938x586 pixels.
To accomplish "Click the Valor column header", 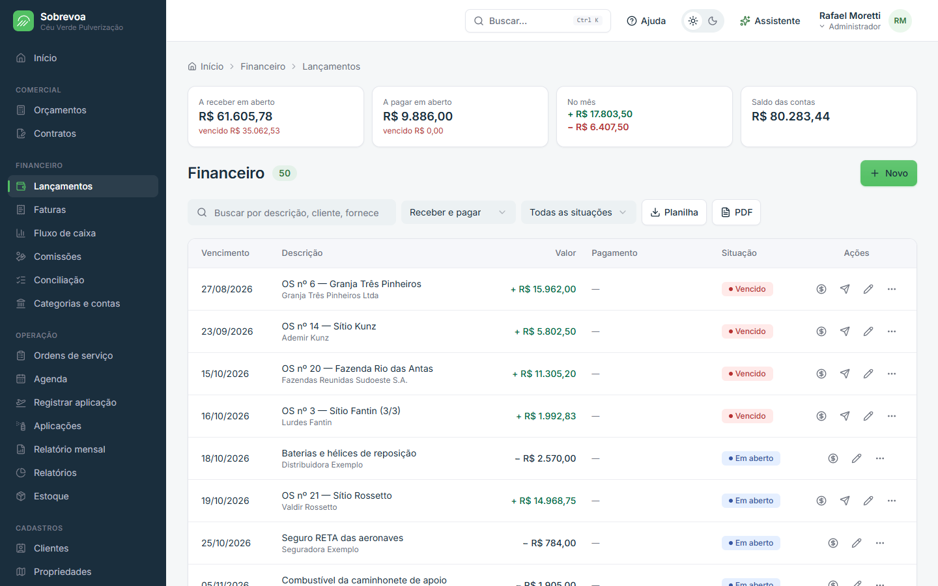I will [565, 253].
